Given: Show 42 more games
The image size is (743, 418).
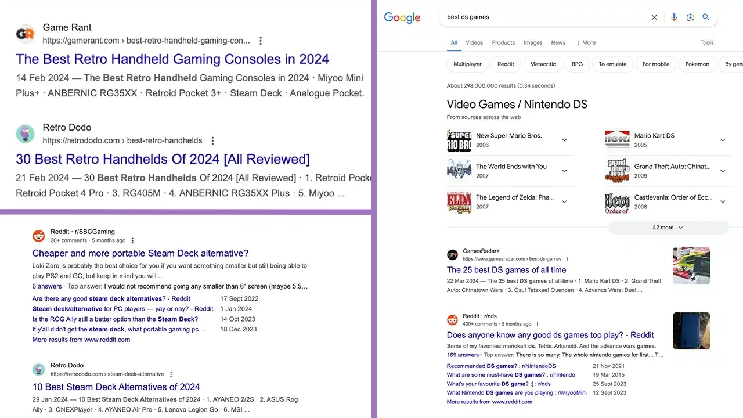Looking at the screenshot, I should pos(668,228).
